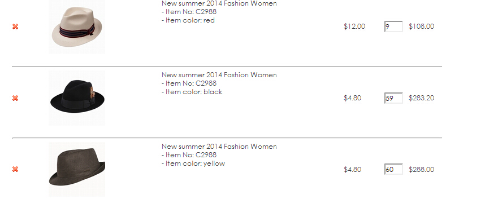Select the $283.20 subtotal amount
This screenshot has width=498, height=208.
pyautogui.click(x=422, y=98)
